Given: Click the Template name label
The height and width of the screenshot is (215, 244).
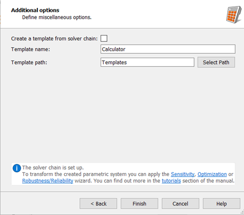Looking at the screenshot, I should 31,49.
